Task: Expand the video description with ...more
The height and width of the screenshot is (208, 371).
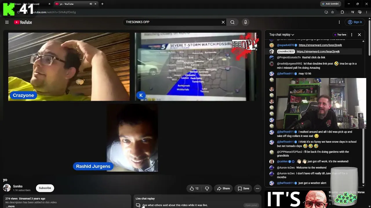Action: [x=10, y=206]
